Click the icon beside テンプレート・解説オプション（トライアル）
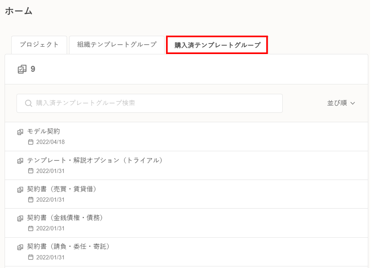The height and width of the screenshot is (268, 371). [x=20, y=161]
